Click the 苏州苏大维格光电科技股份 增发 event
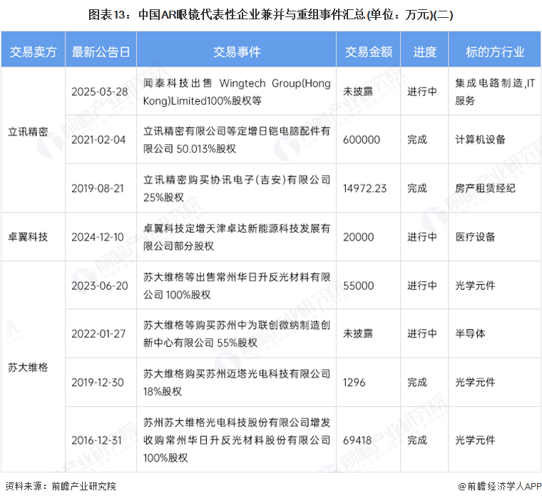 [237, 440]
